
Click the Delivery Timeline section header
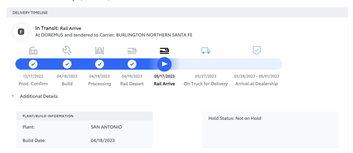pyautogui.click(x=177, y=13)
